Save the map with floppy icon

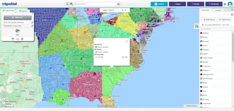click(x=13, y=39)
